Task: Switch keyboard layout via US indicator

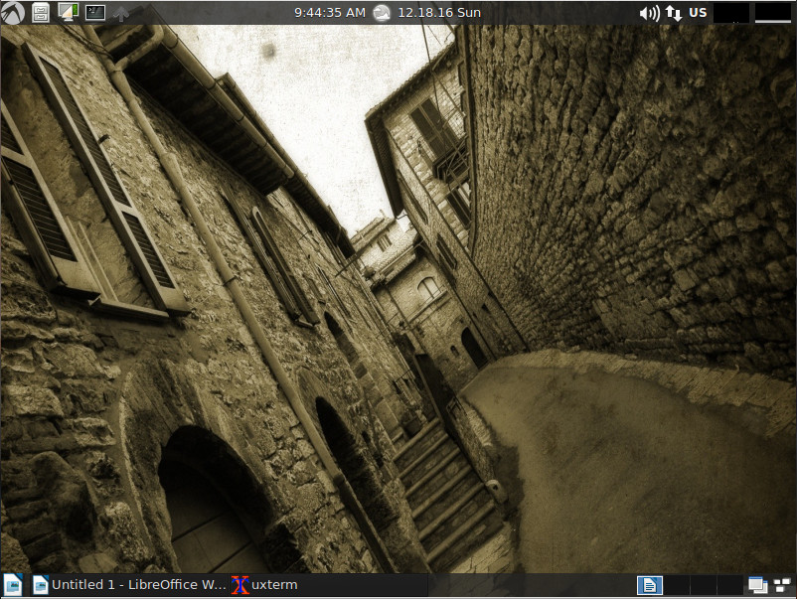Action: [x=698, y=13]
